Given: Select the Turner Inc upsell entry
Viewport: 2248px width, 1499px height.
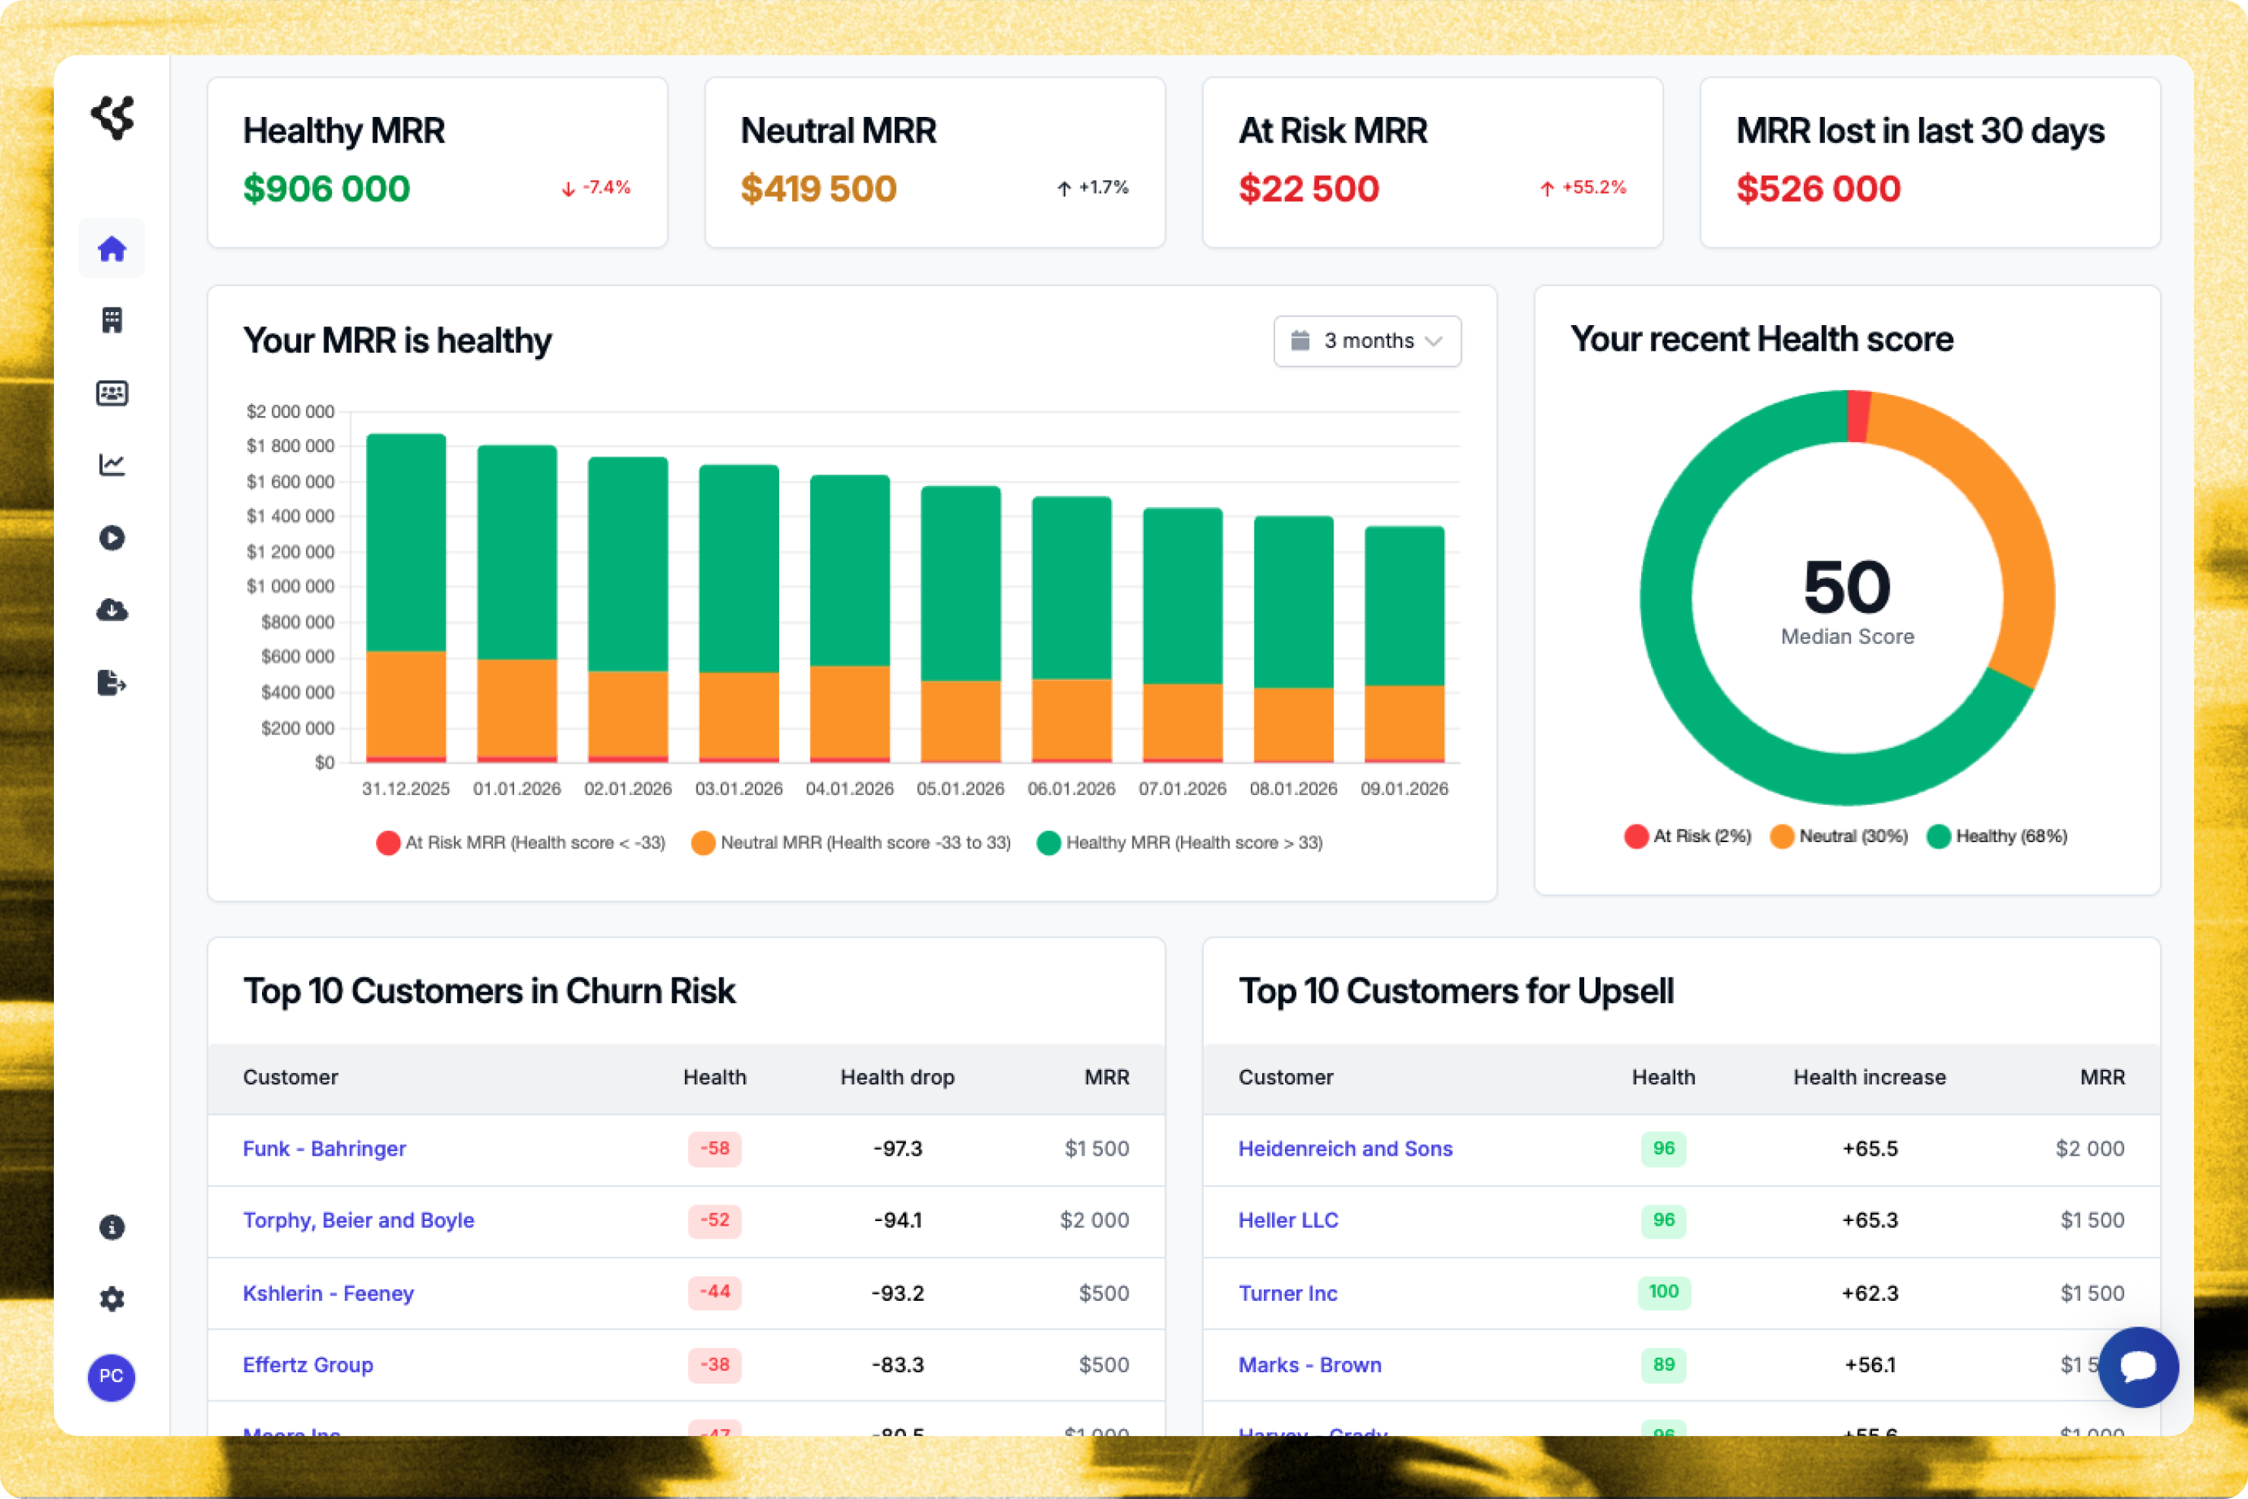Looking at the screenshot, I should pyautogui.click(x=1288, y=1292).
